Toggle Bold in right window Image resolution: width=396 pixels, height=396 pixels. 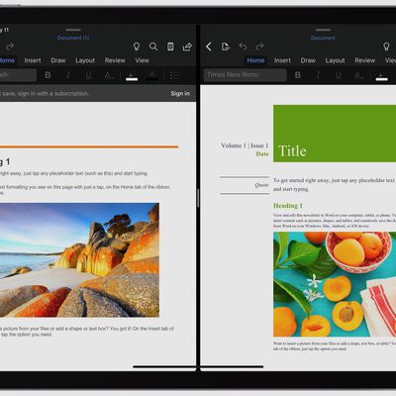(x=298, y=75)
